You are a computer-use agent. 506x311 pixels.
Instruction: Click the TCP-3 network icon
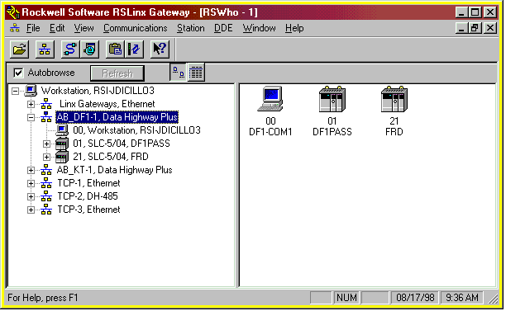(46, 210)
